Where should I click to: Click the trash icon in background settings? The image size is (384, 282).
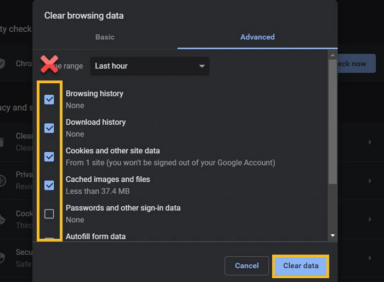coord(2,142)
